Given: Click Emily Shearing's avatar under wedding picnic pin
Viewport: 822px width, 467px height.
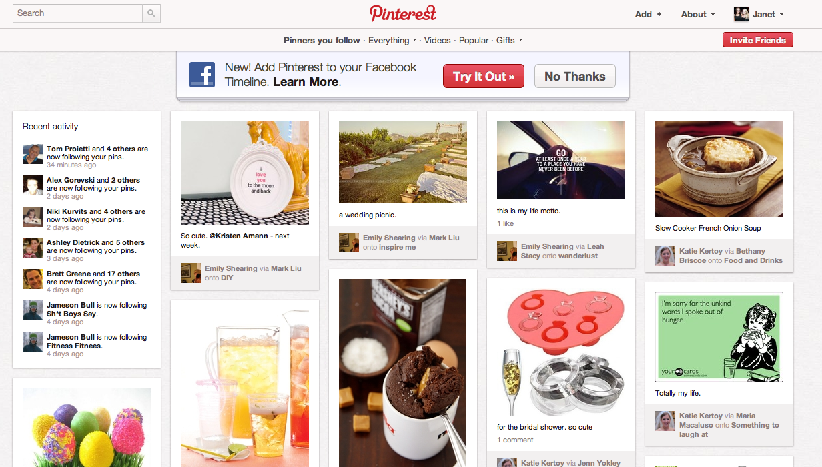Looking at the screenshot, I should pyautogui.click(x=349, y=242).
